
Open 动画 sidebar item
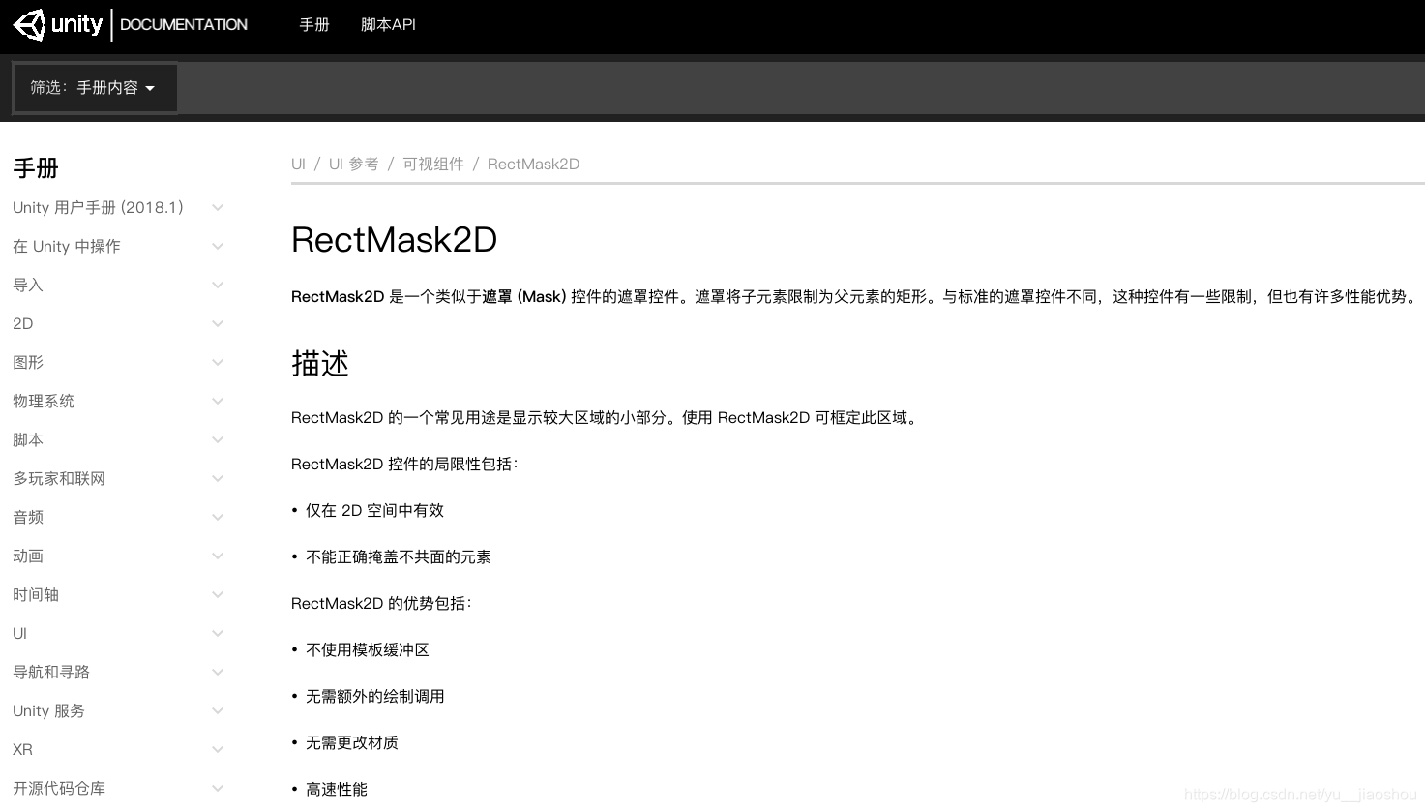pyautogui.click(x=28, y=556)
